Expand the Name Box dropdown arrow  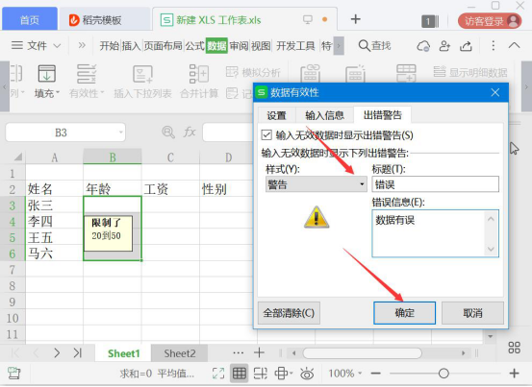121,133
